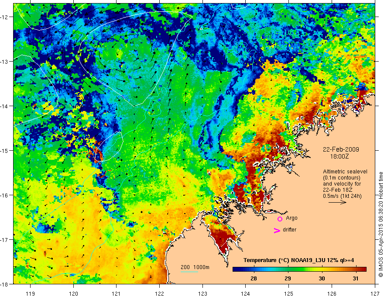
Task: Click color bar label "28"
Action: [x=254, y=278]
